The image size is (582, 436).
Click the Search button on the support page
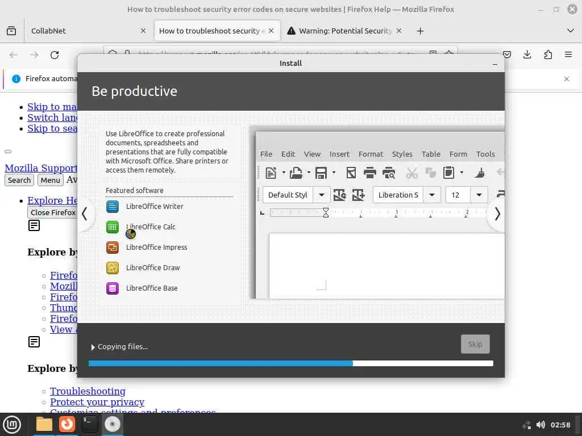19,180
